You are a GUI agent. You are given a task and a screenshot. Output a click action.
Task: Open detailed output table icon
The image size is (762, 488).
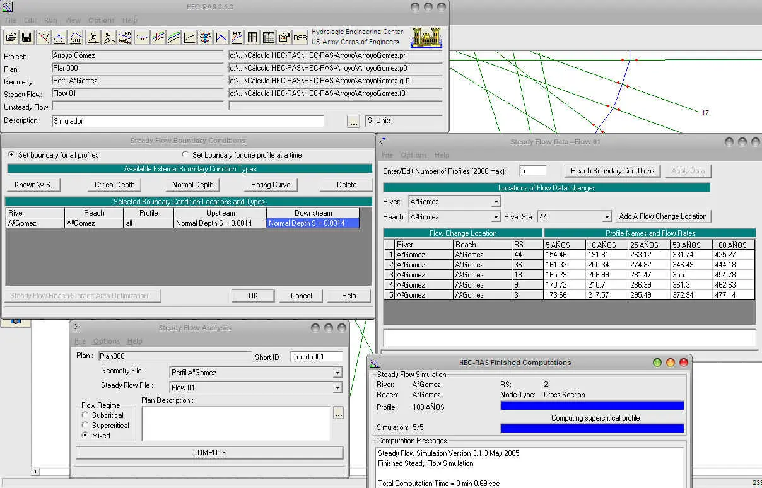point(252,37)
